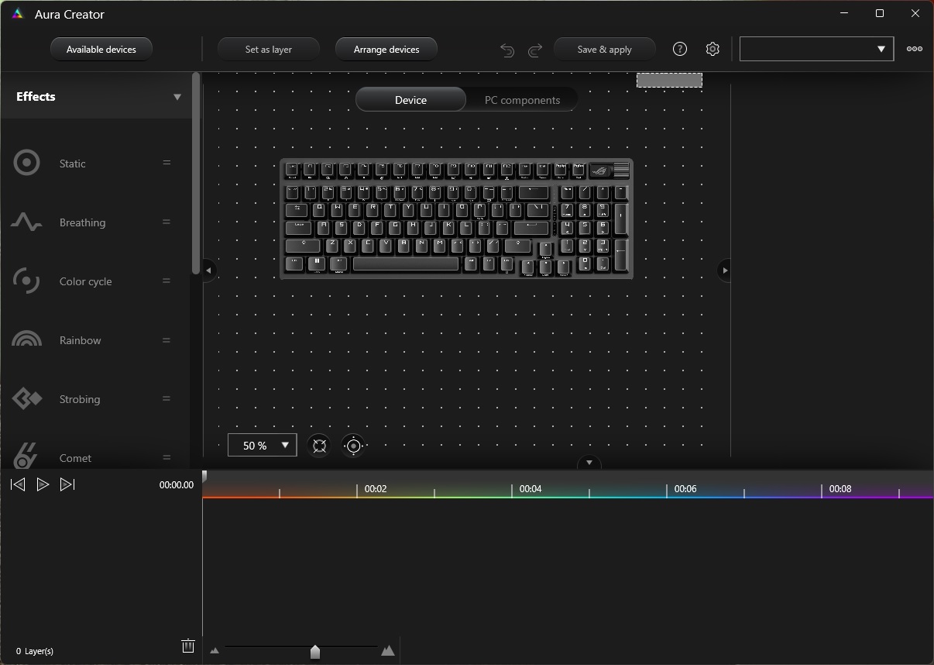The height and width of the screenshot is (665, 934).
Task: Switch to the PC components tab
Action: tap(522, 100)
